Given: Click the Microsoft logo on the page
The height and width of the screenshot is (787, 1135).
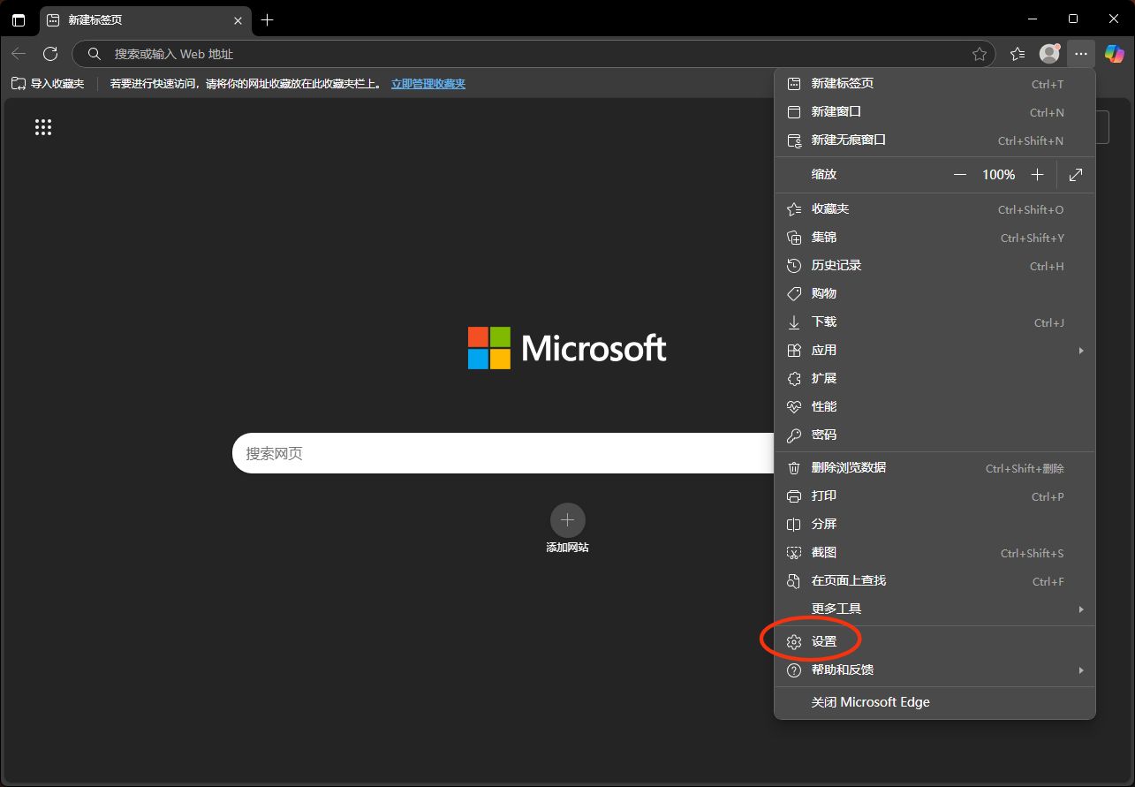Looking at the screenshot, I should (x=567, y=348).
